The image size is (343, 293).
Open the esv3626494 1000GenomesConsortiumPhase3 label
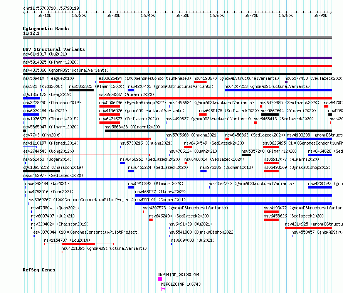pyautogui.click(x=145, y=78)
